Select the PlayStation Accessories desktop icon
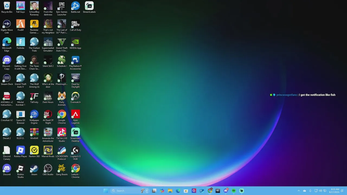Screen dimensions: 347x195 [x=75, y=63]
